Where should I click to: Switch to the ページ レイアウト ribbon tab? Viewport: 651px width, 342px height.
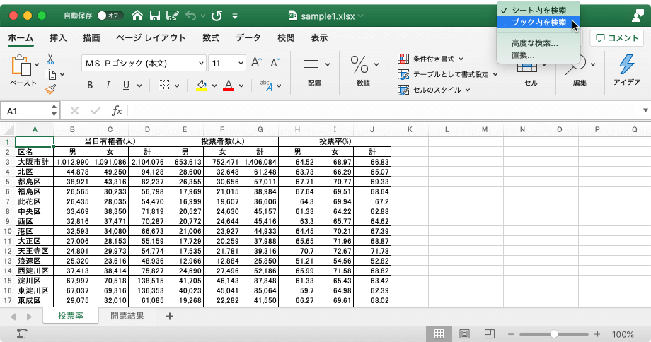[151, 37]
